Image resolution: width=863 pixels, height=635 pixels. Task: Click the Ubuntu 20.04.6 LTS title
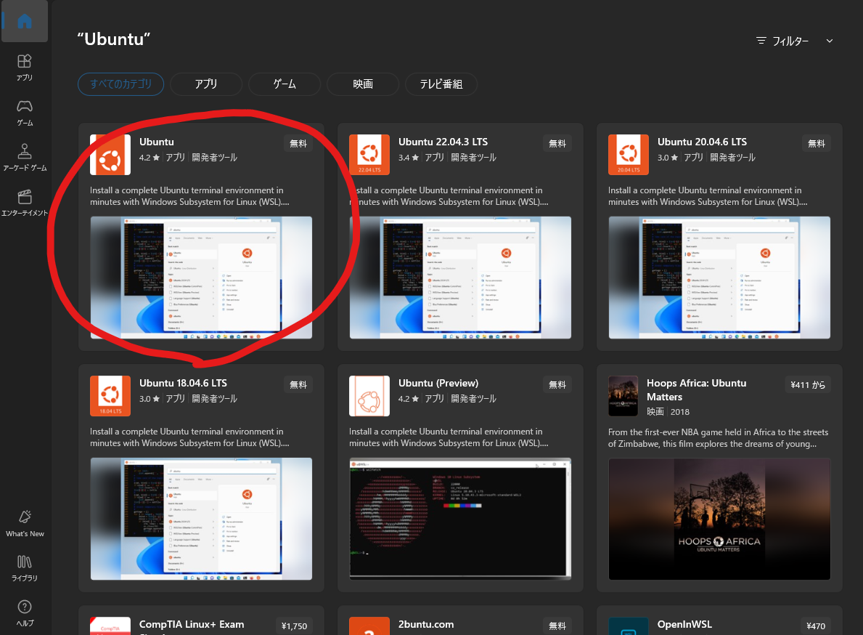coord(703,142)
